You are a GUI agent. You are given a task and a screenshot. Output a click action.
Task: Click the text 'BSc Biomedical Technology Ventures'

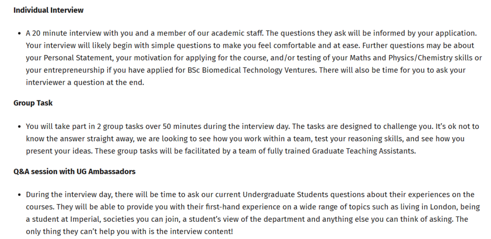tap(252, 70)
